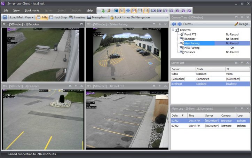Select the 08:47 PM alarm entry
The image size is (252, 158).
click(x=210, y=126)
